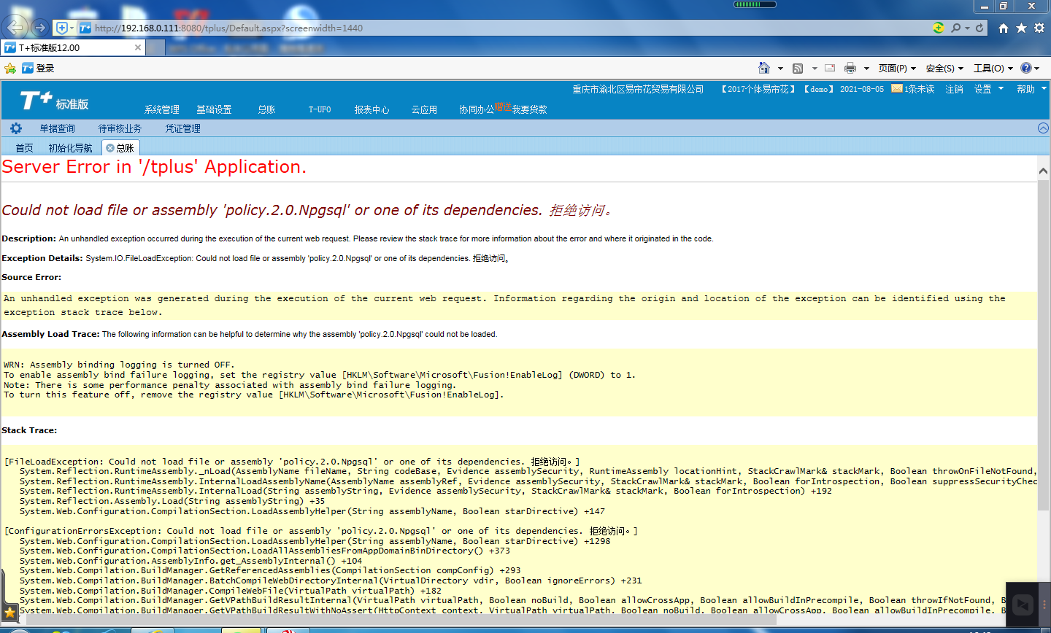This screenshot has height=633, width=1051.
Task: Open 待审核业务
Action: 120,128
